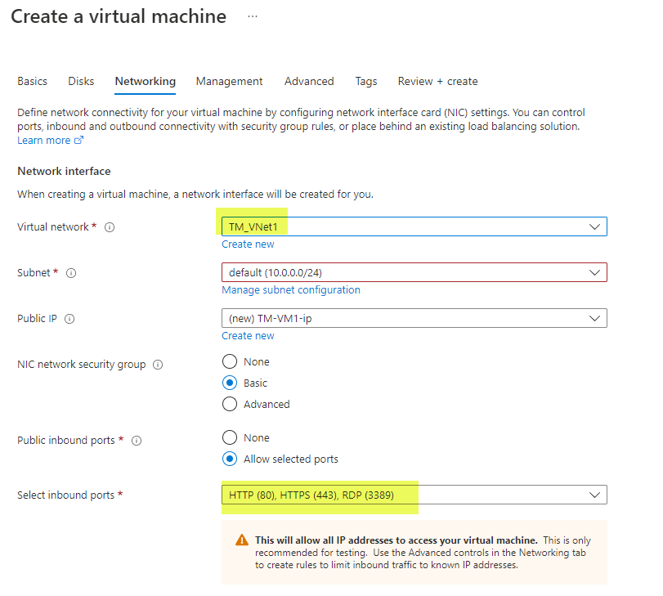The height and width of the screenshot is (596, 663).
Task: Click the external link icon after Learn more
Action: point(78,140)
